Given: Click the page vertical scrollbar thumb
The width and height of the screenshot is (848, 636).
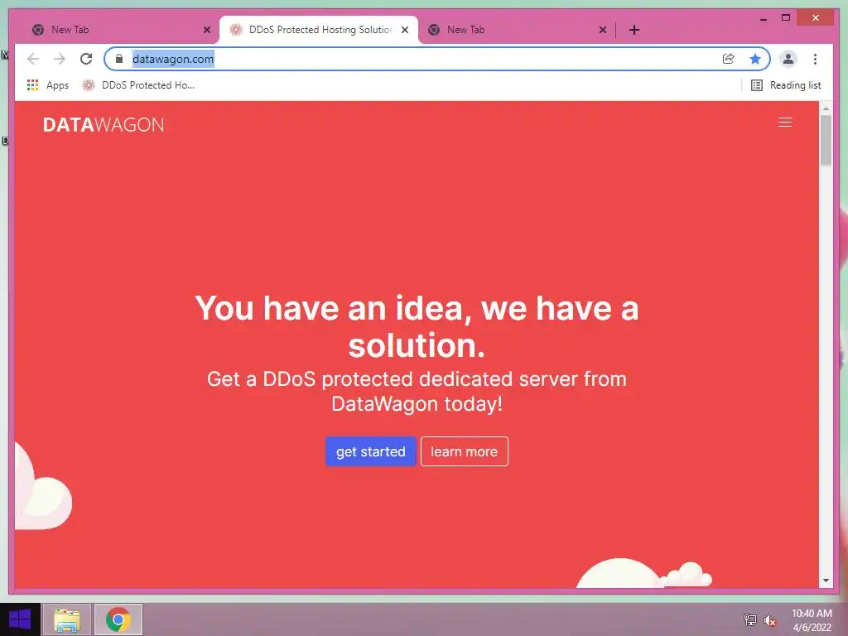Looking at the screenshot, I should tap(826, 141).
